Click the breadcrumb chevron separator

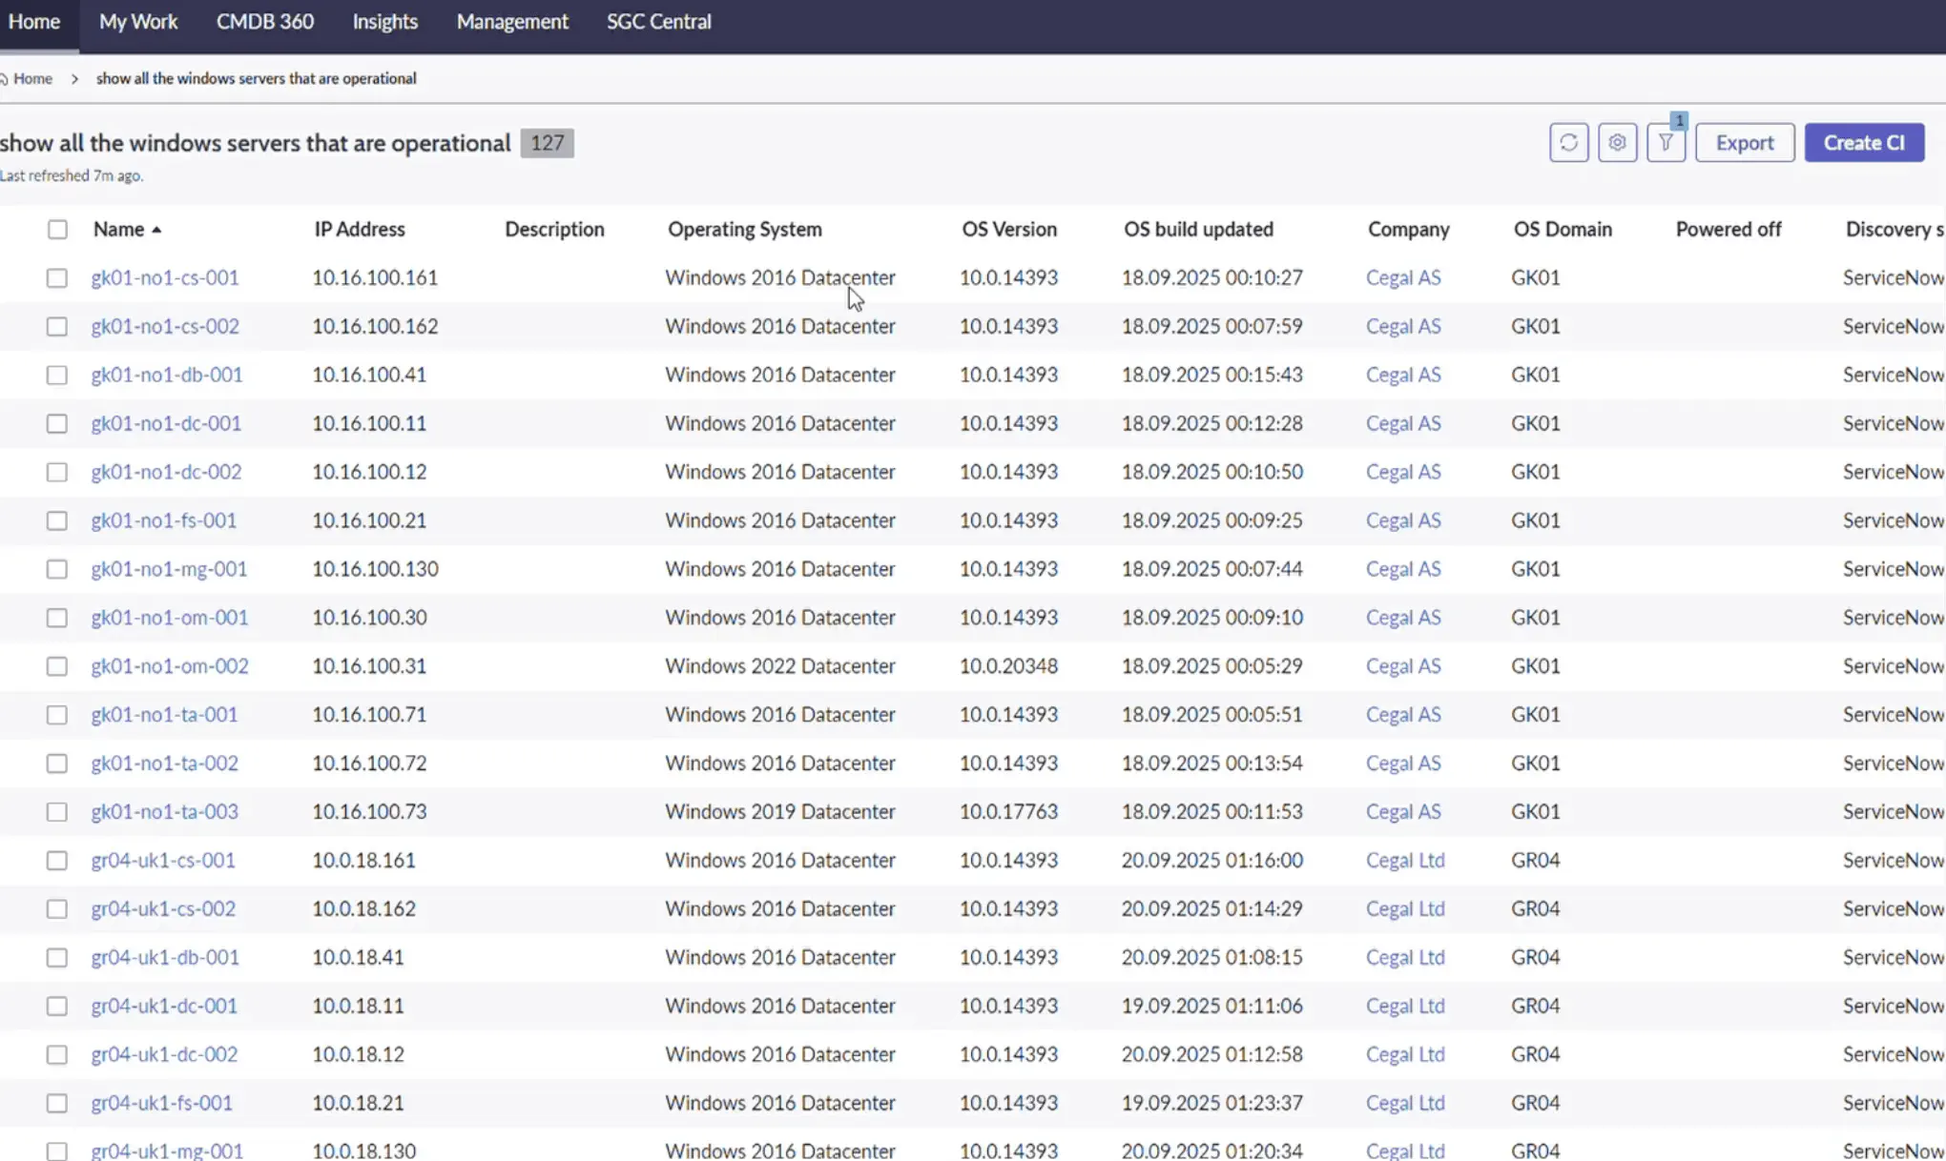coord(74,79)
